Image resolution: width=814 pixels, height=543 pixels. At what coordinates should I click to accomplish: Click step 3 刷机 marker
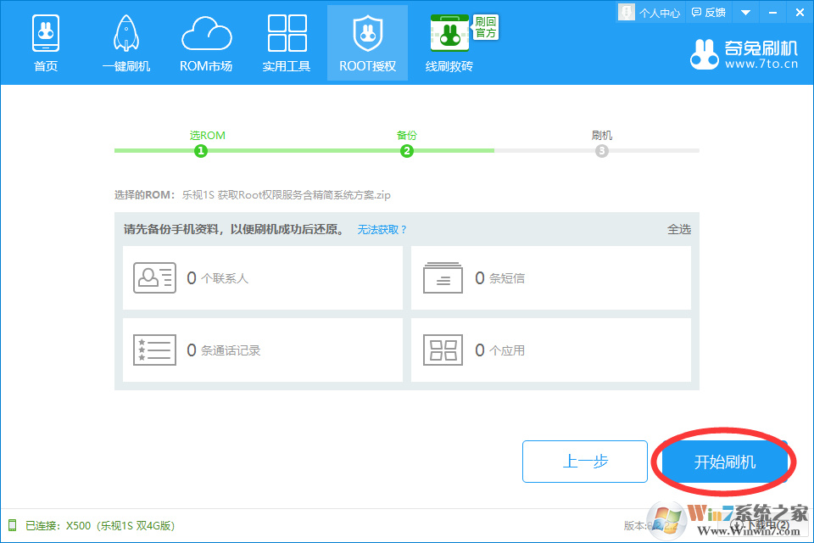[602, 151]
